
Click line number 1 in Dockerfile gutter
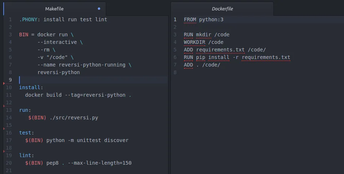tap(175, 20)
